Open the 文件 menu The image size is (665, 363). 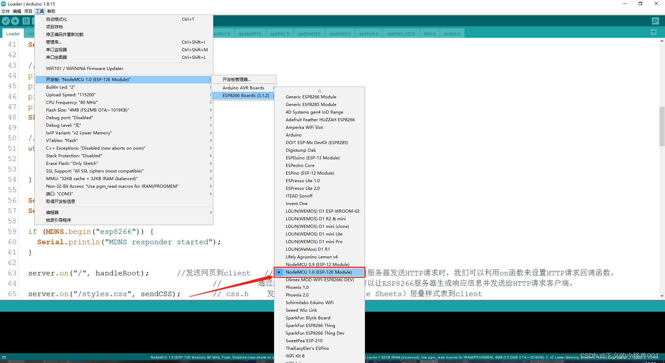coord(5,11)
